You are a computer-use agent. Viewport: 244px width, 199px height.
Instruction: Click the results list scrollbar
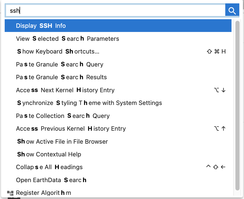click(x=237, y=105)
